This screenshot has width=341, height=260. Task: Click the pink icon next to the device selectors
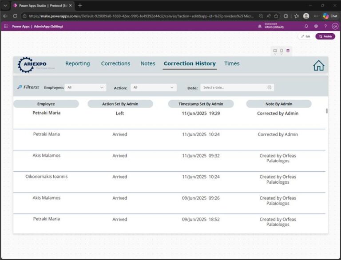(x=288, y=51)
